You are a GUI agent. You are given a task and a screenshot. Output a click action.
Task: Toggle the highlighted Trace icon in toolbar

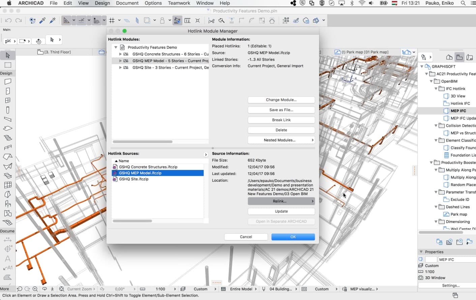177,21
